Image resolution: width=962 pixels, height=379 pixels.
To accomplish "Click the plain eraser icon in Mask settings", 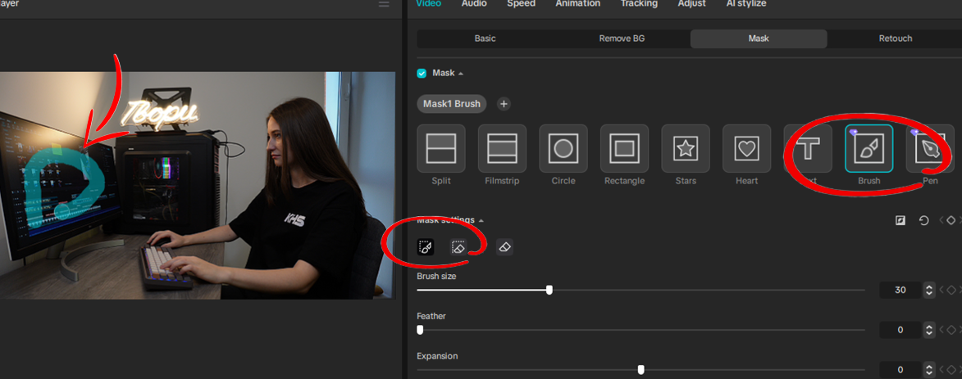I will 504,246.
